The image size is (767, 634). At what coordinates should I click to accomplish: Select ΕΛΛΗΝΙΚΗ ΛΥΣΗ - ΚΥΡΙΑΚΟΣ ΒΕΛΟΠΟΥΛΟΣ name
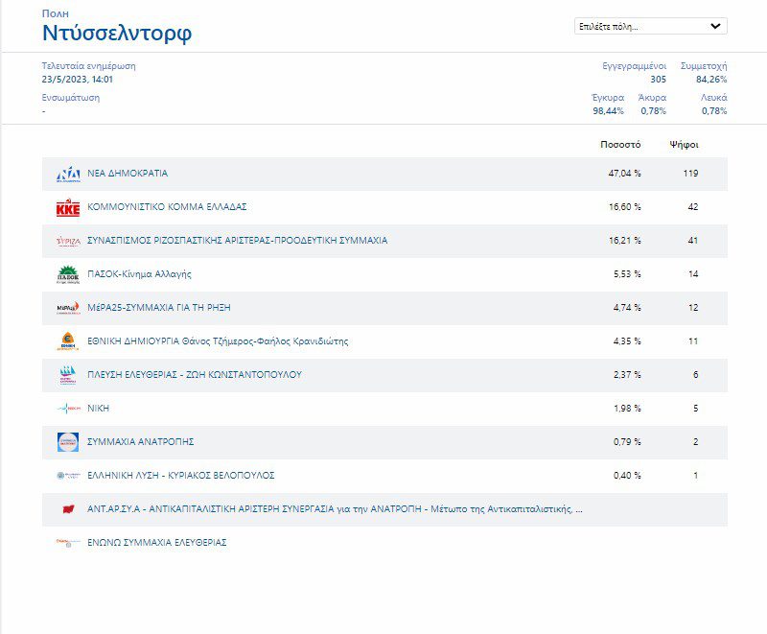click(x=181, y=475)
